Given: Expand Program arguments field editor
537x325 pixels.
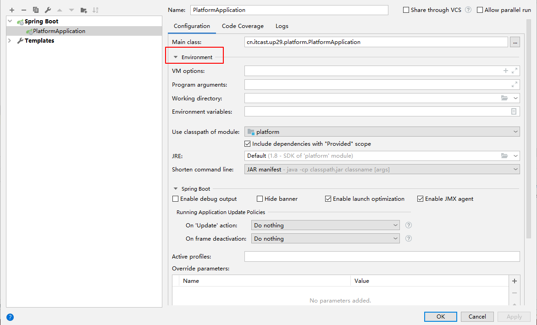Looking at the screenshot, I should 515,84.
